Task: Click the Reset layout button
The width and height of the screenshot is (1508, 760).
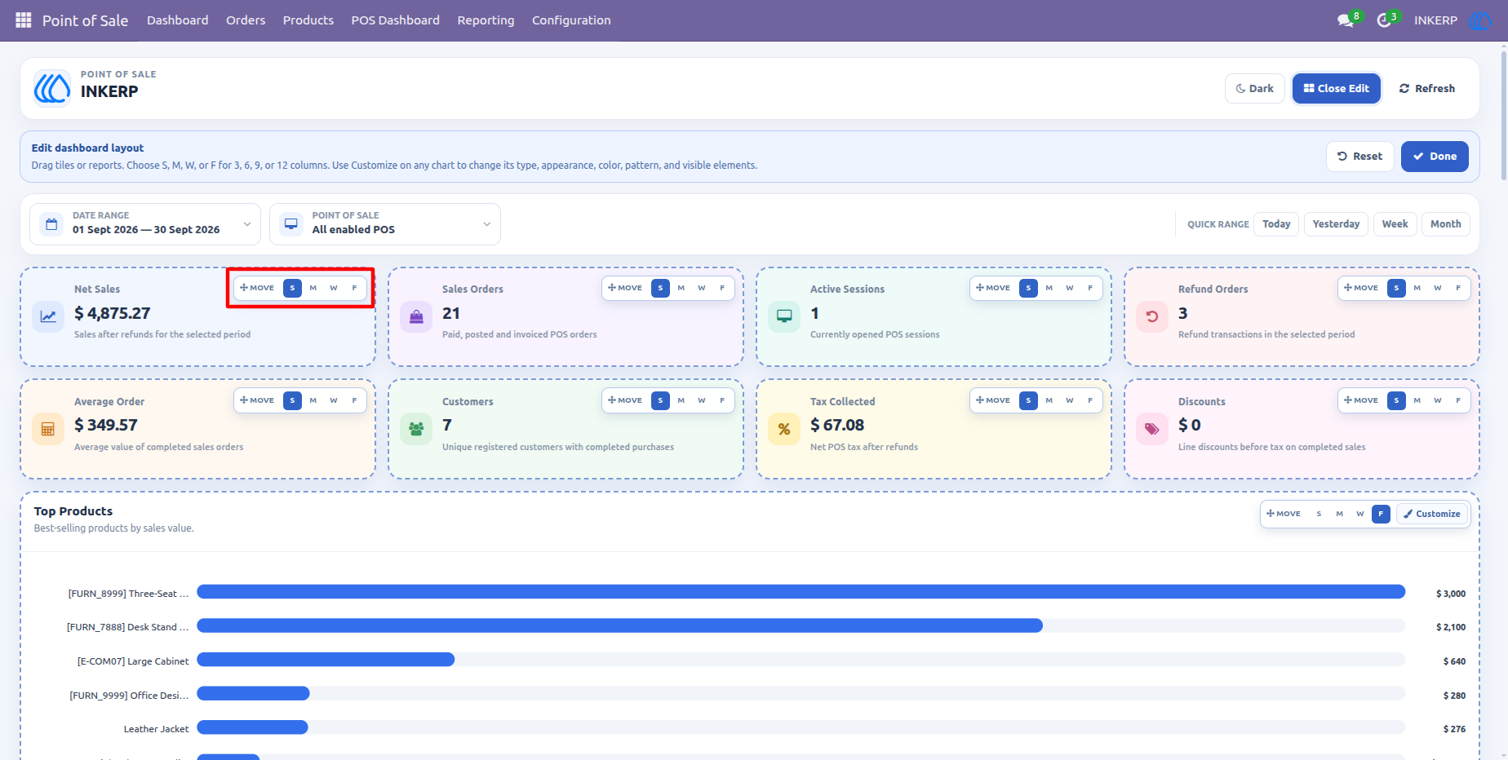Action: point(1360,157)
